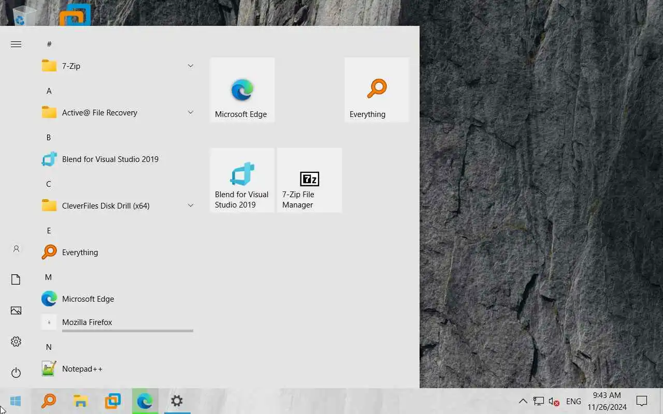Open the network status tray icon
This screenshot has width=663, height=414.
tap(539, 401)
